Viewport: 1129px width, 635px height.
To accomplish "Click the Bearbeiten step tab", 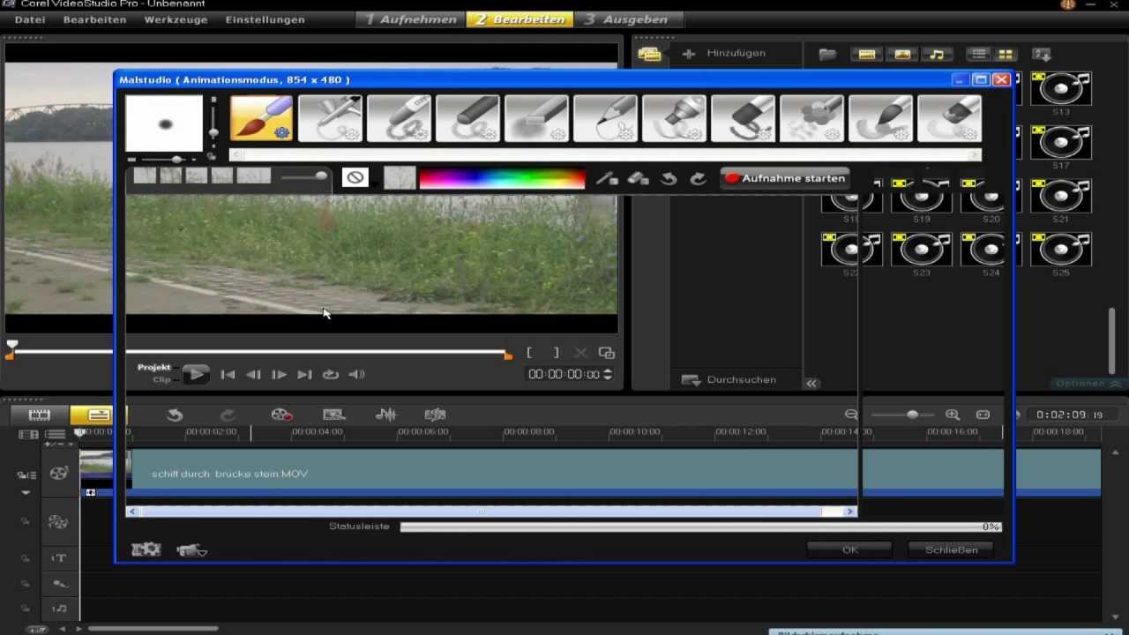I will pos(520,19).
